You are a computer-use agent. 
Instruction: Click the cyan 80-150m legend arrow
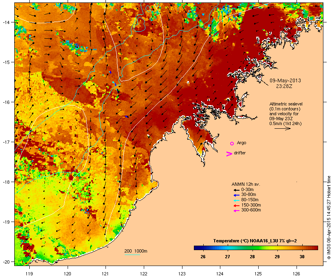236,200
